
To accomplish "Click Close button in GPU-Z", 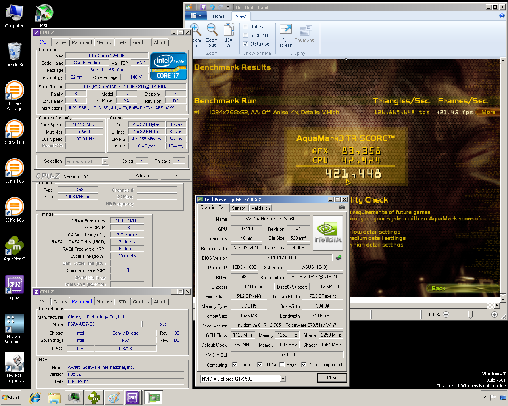I will coord(332,378).
